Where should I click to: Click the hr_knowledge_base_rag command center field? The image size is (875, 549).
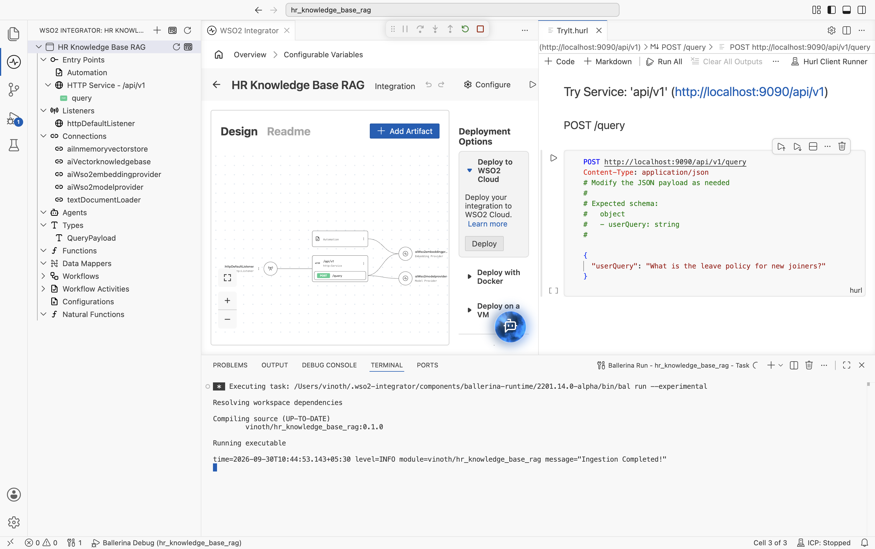coord(452,10)
